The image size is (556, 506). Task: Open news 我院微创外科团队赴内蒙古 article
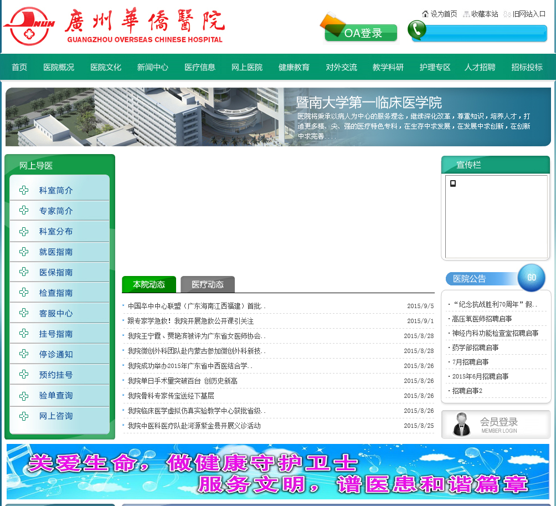(197, 351)
